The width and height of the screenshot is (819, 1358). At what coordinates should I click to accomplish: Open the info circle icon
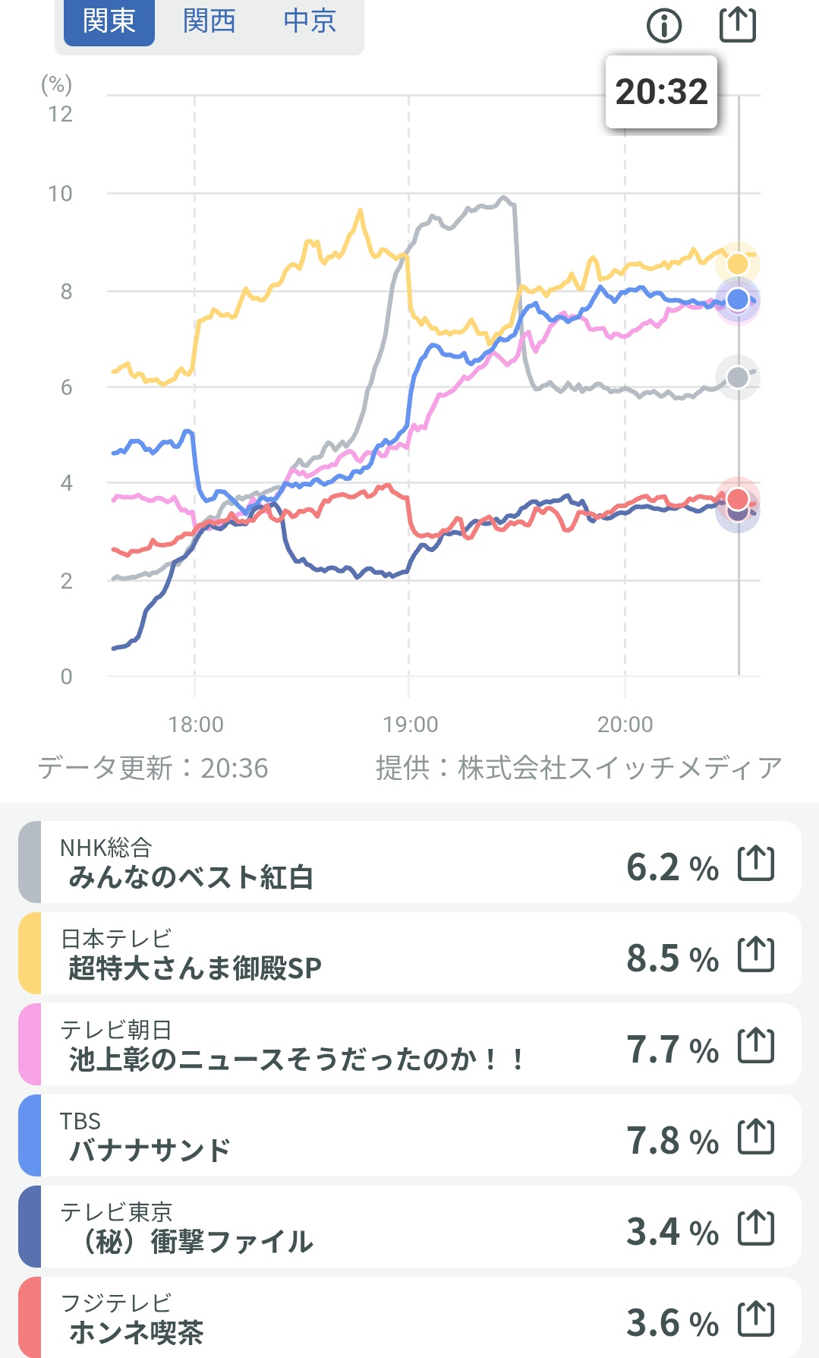click(x=664, y=26)
